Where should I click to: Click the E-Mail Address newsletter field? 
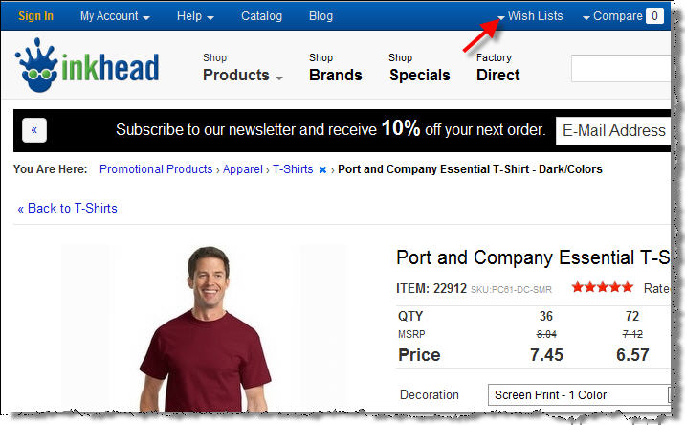click(x=613, y=130)
